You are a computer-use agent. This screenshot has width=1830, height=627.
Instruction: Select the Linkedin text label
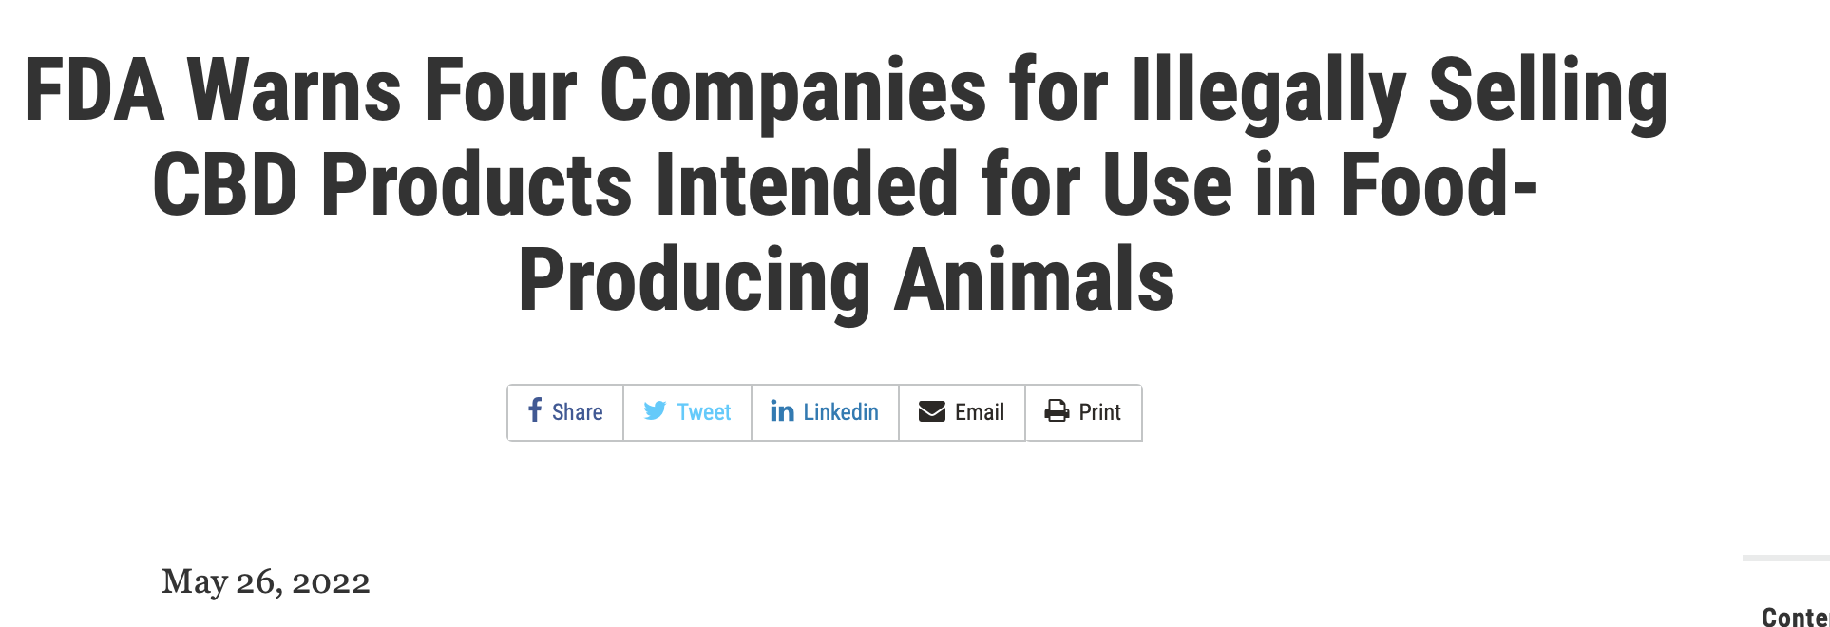[x=840, y=412]
